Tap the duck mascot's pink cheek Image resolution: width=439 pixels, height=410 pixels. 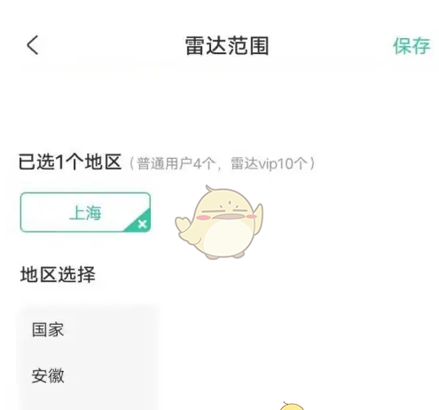pos(204,217)
